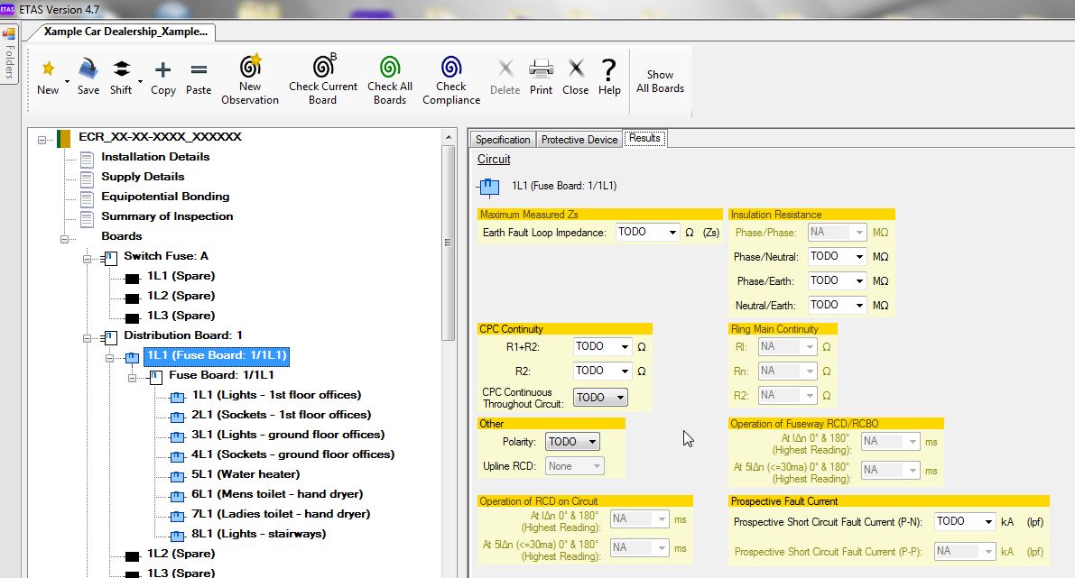Select 1L2 (Spare) under Switch Fuse A
The image size is (1075, 578).
pyautogui.click(x=181, y=296)
